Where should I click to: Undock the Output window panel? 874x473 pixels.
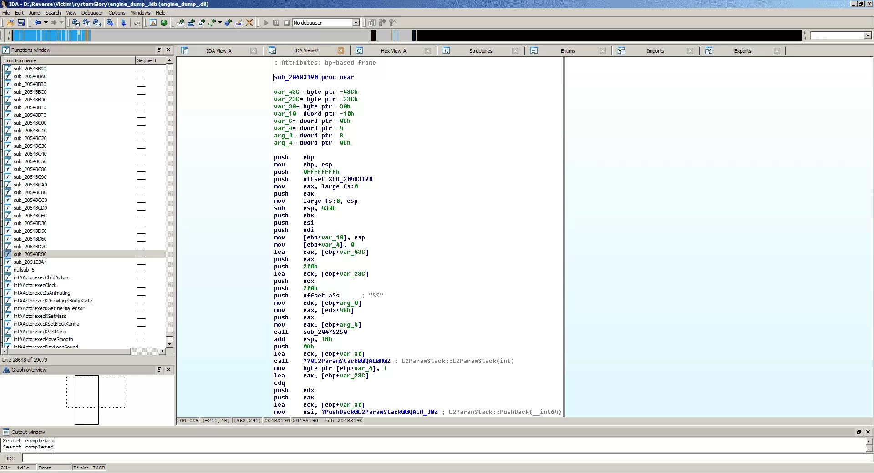click(859, 432)
